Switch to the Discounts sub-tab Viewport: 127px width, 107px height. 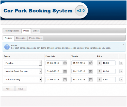coord(21,38)
